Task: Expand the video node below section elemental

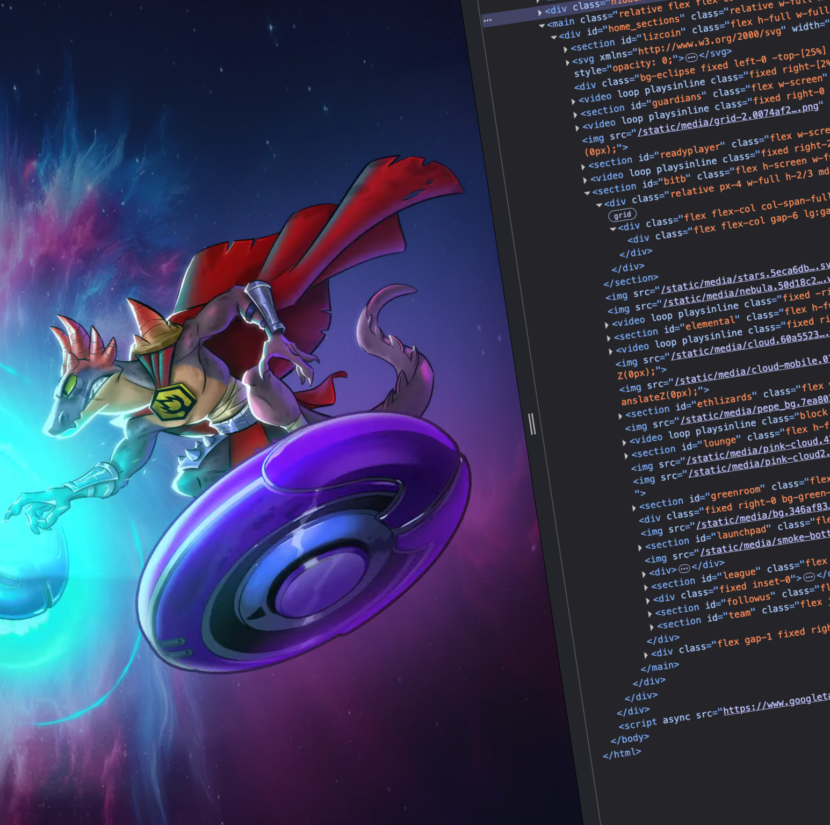Action: click(611, 351)
